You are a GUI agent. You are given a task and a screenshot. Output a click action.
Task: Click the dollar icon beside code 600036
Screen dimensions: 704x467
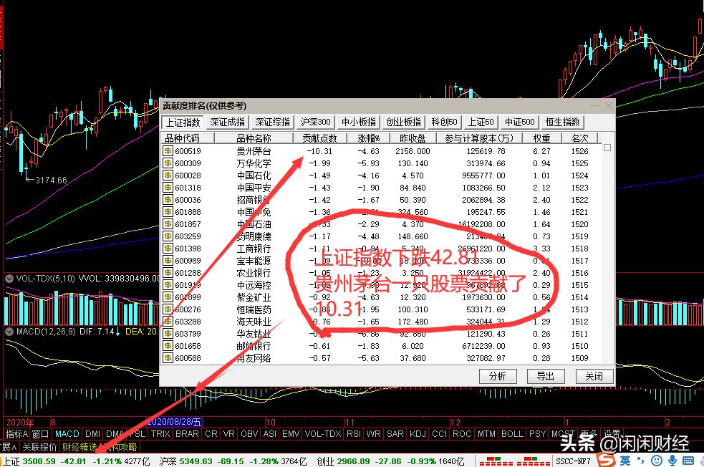coord(168,199)
